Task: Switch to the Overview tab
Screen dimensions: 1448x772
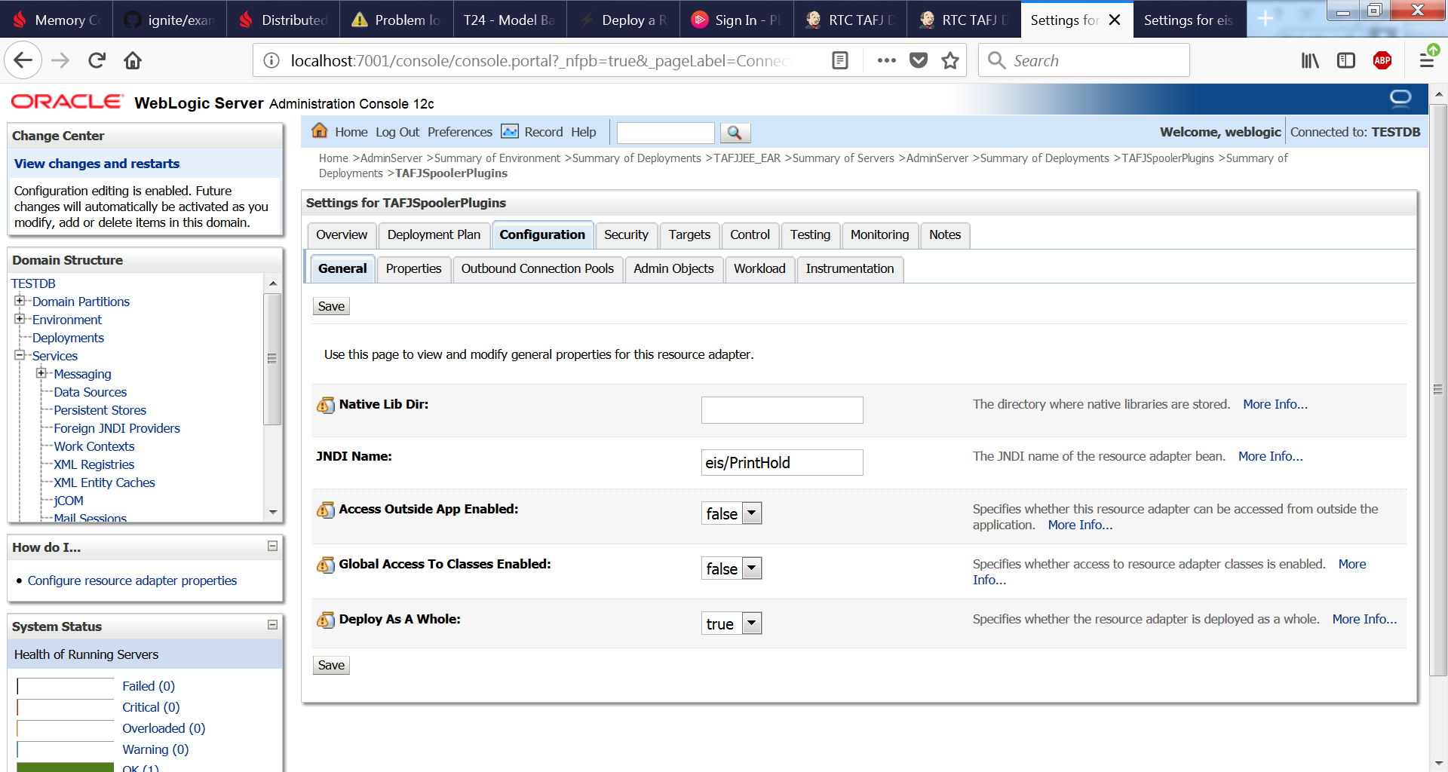Action: click(342, 234)
